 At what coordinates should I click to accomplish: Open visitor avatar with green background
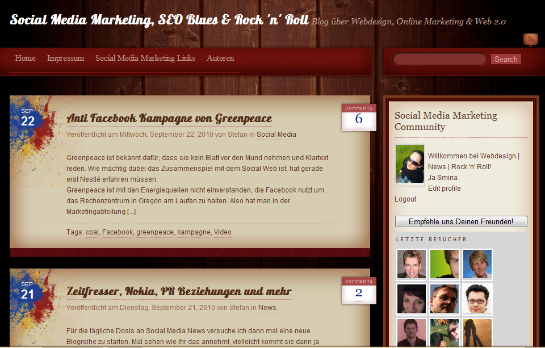tap(444, 265)
